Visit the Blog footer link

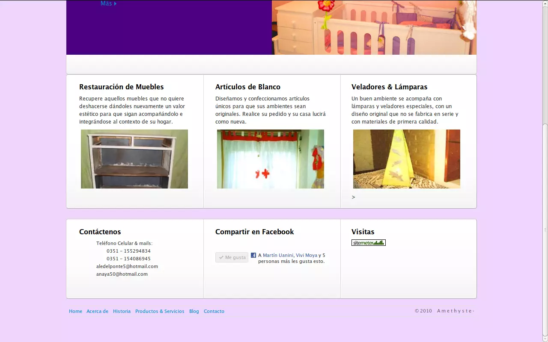(x=194, y=311)
